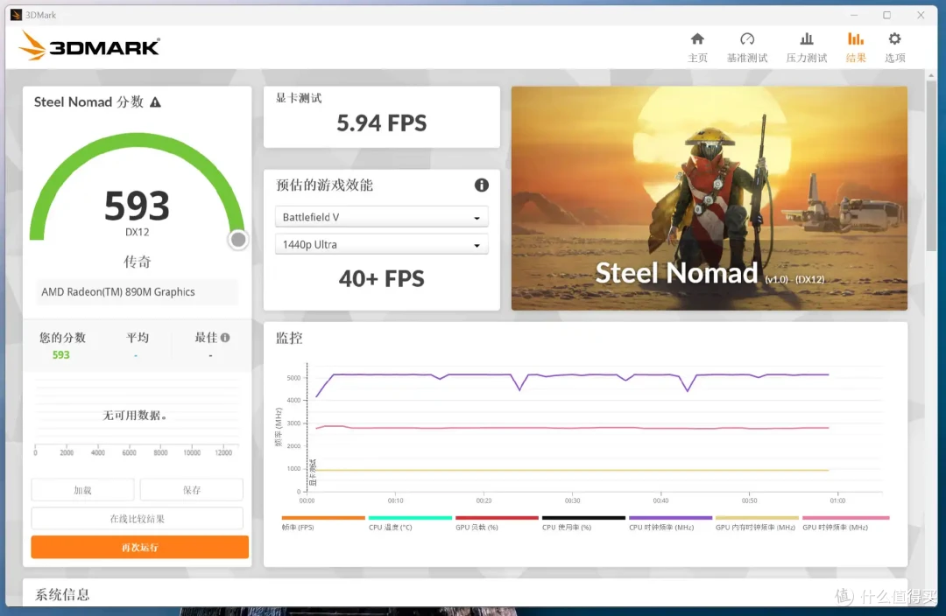Click the 加载 (Load) button

[82, 490]
